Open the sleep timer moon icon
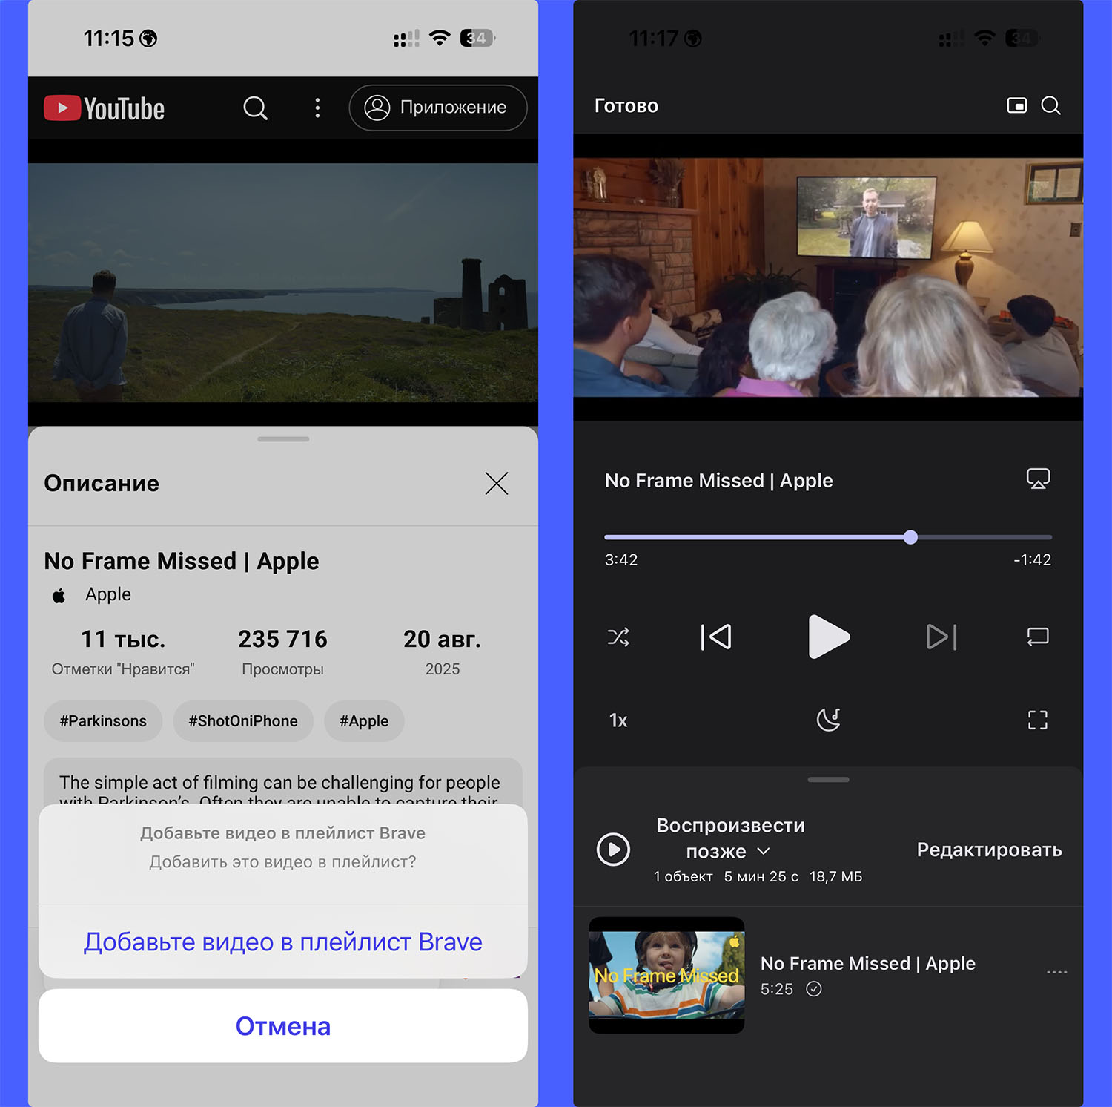The height and width of the screenshot is (1107, 1112). click(x=828, y=720)
